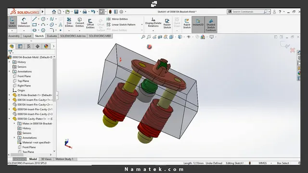This screenshot has width=308, height=173.
Task: Open the Linear Sketch Pattern dropdown arrow
Action: pyautogui.click(x=142, y=25)
